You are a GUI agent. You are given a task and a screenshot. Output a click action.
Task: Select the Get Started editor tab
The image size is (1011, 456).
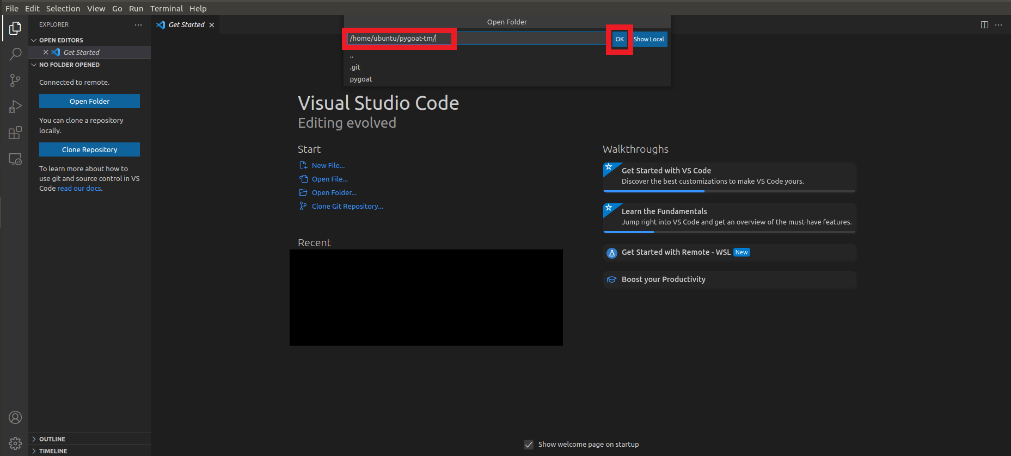186,25
